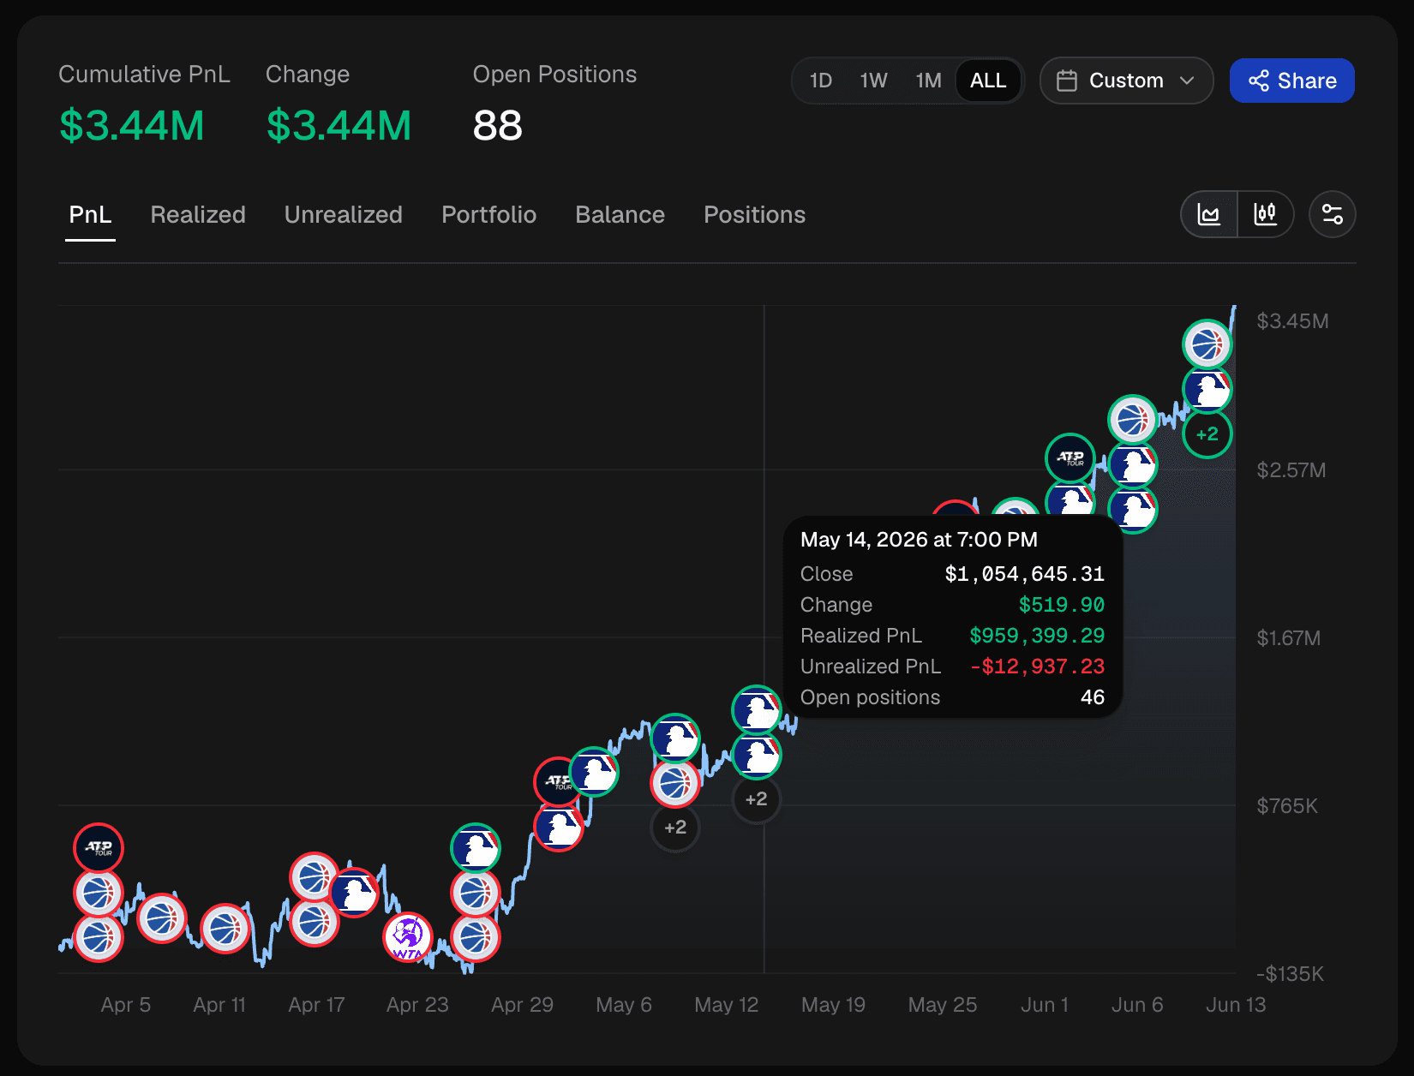The height and width of the screenshot is (1076, 1414).
Task: Click the green MLB marker above red basketball near May 6
Action: tap(675, 738)
